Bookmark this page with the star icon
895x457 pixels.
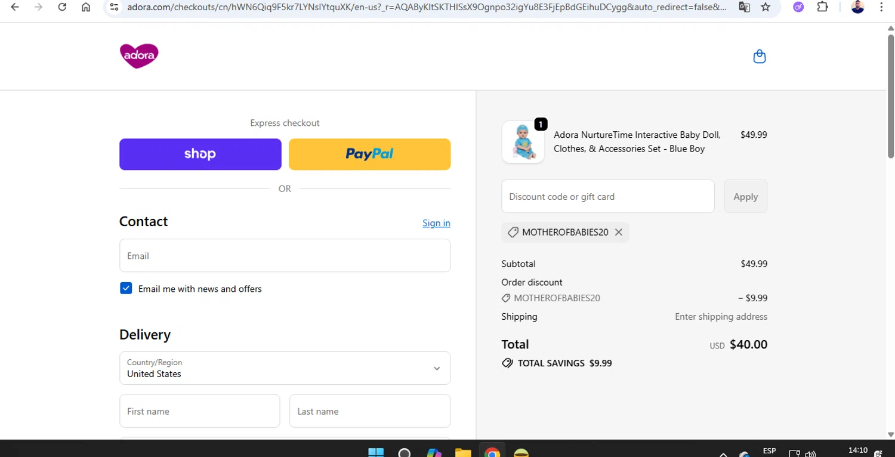[766, 7]
